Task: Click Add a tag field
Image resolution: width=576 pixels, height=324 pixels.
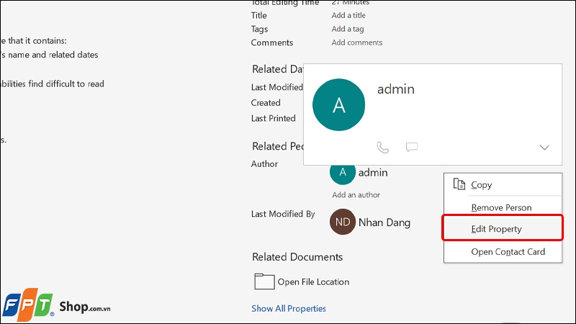Action: click(x=348, y=29)
